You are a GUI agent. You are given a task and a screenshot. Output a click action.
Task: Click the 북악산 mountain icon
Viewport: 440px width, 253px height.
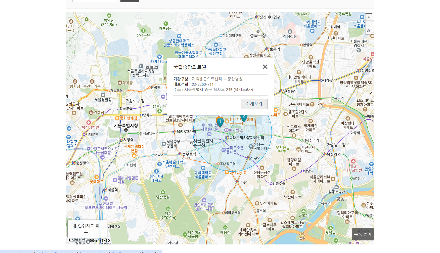click(109, 16)
